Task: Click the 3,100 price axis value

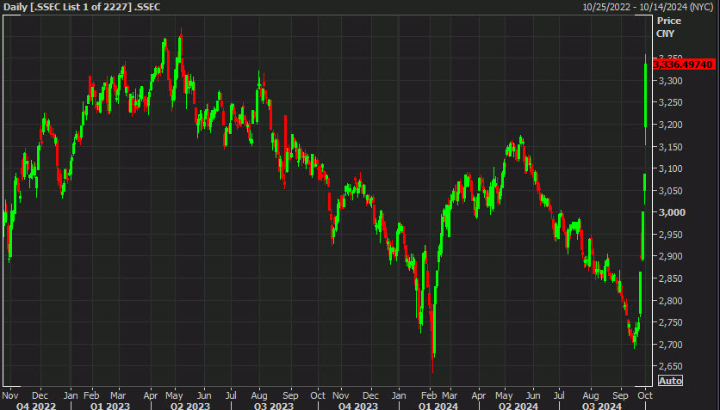Action: pos(670,168)
